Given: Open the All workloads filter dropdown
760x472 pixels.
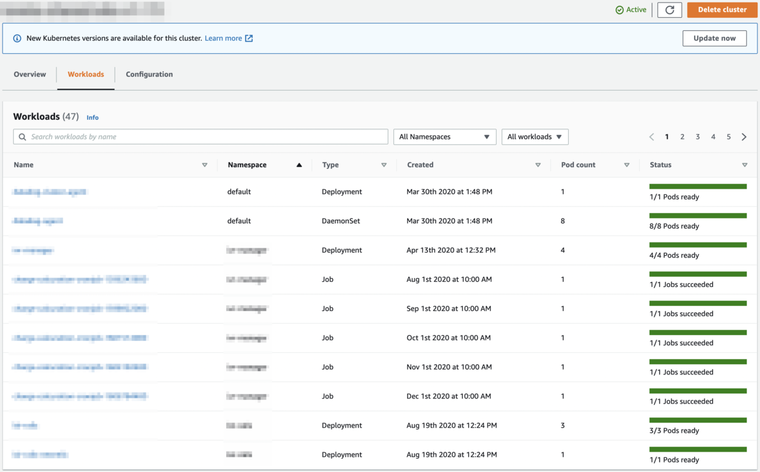Looking at the screenshot, I should [x=535, y=137].
